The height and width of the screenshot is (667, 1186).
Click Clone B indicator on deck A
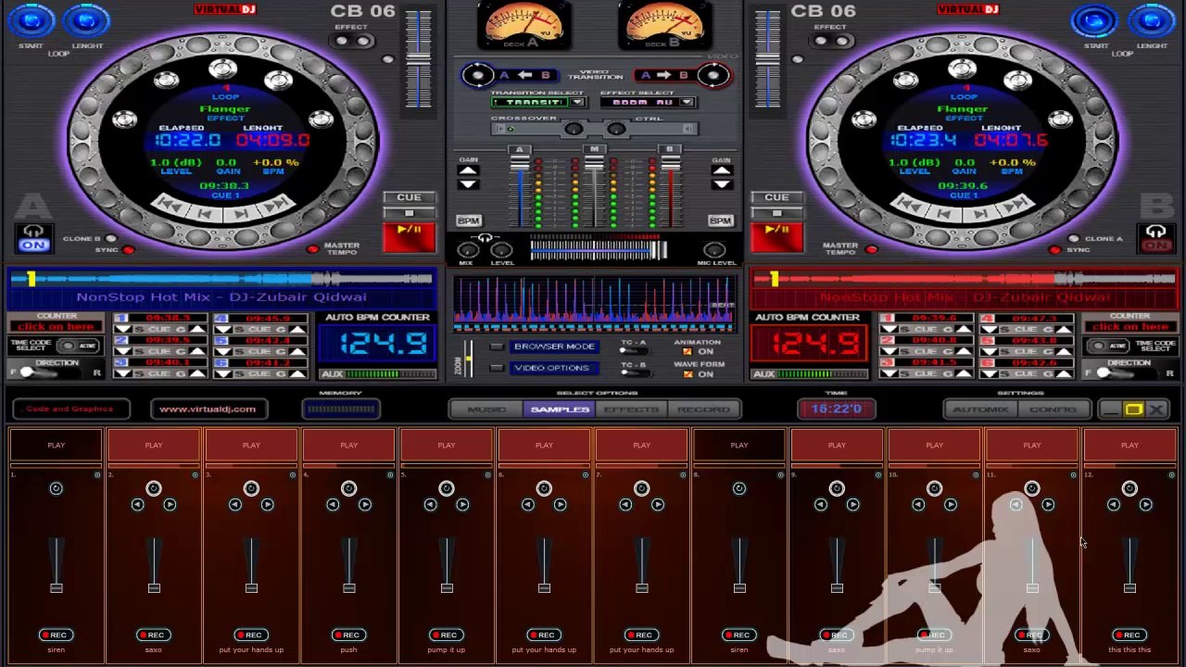[111, 238]
